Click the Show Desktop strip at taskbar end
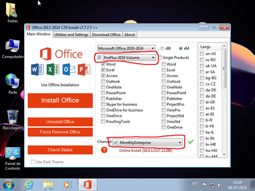This screenshot has height=191, width=255. pos(252,185)
